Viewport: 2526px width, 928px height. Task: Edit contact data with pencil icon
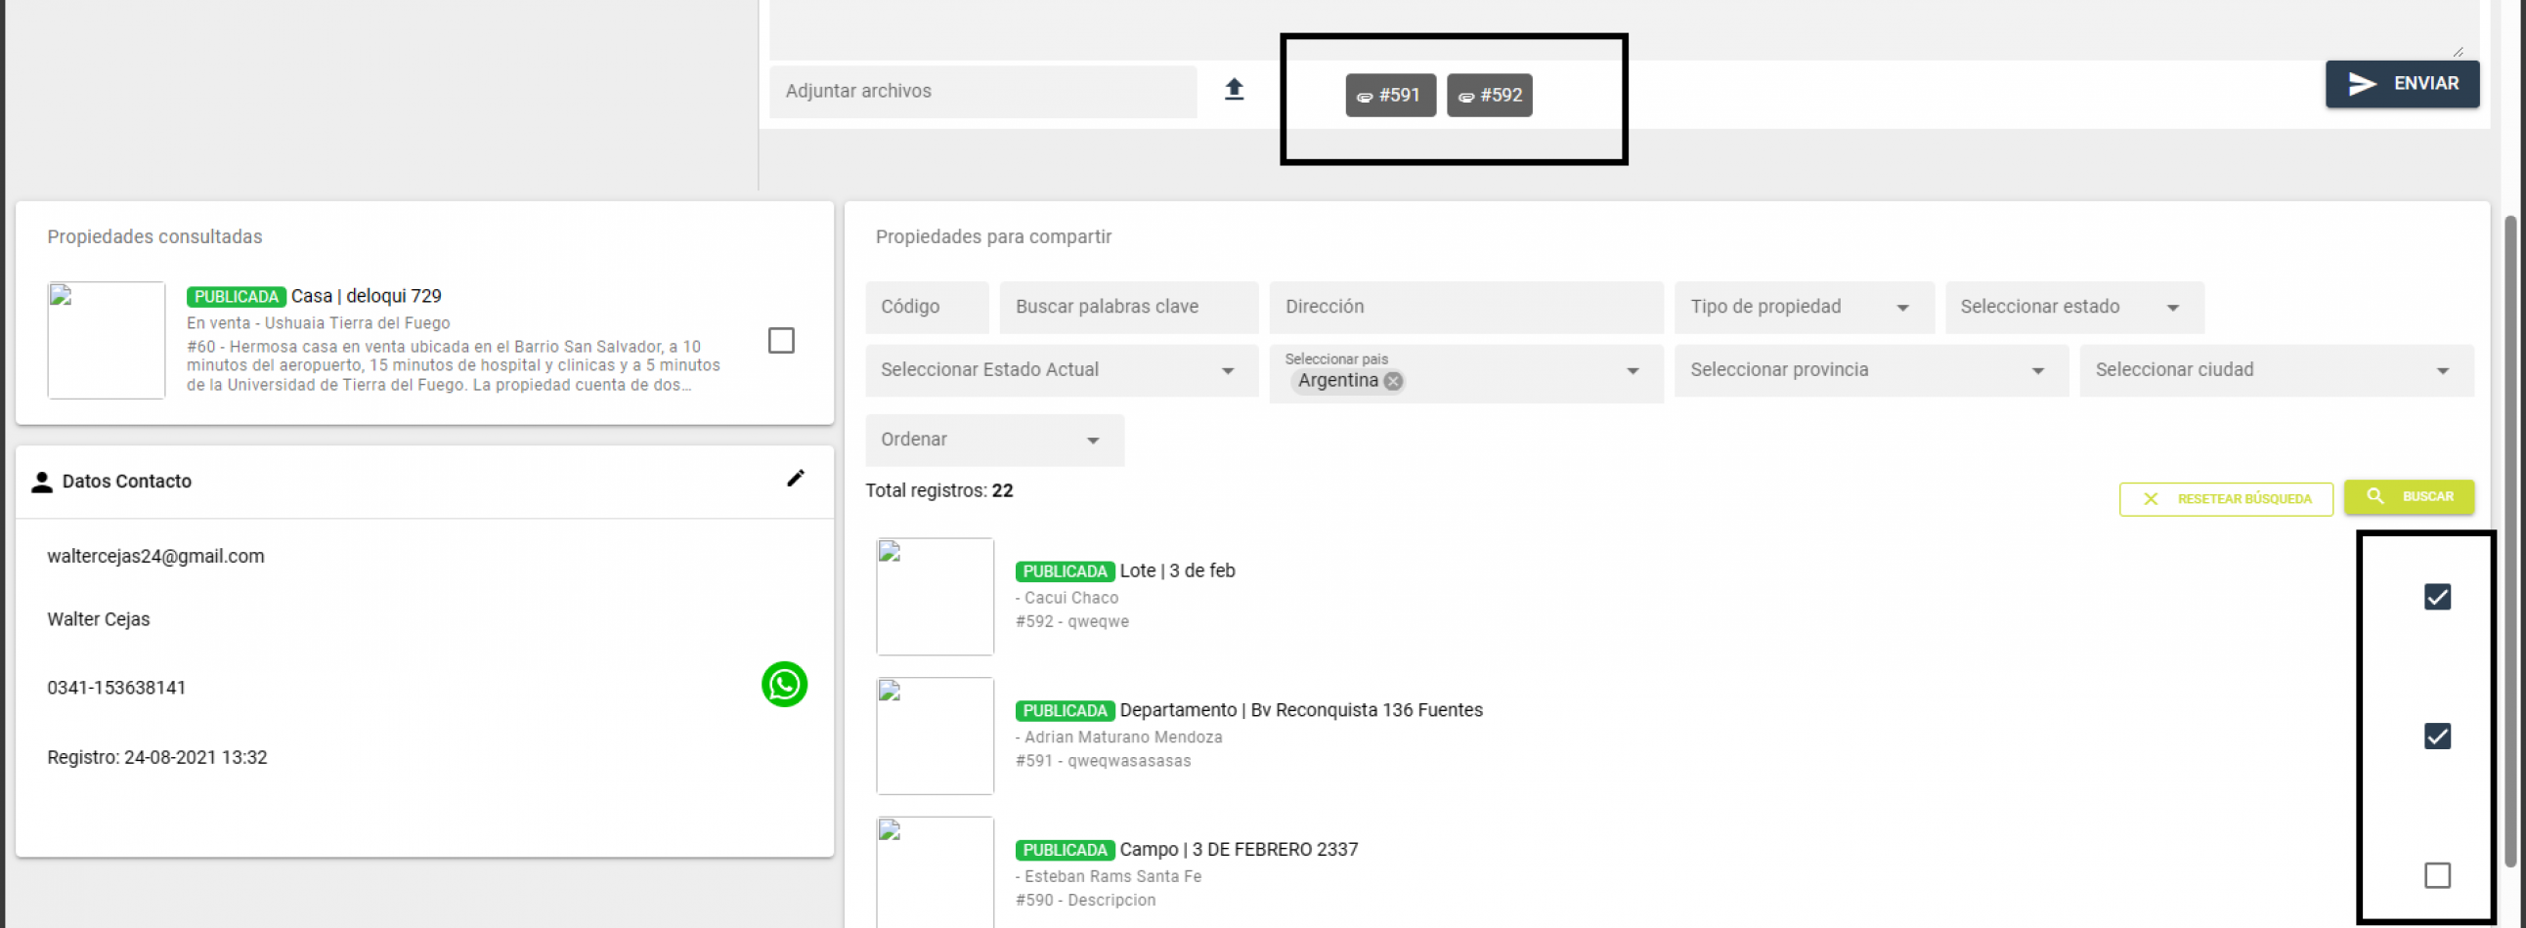pyautogui.click(x=796, y=479)
